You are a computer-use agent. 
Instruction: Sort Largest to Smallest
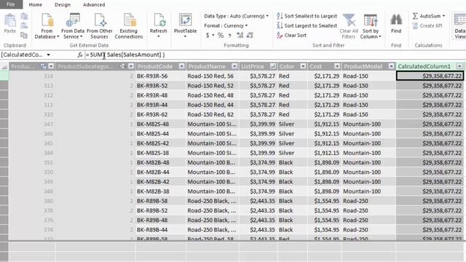(307, 26)
